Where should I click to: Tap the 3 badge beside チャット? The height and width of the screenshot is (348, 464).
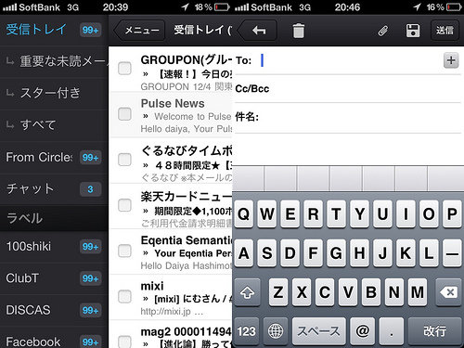90,189
